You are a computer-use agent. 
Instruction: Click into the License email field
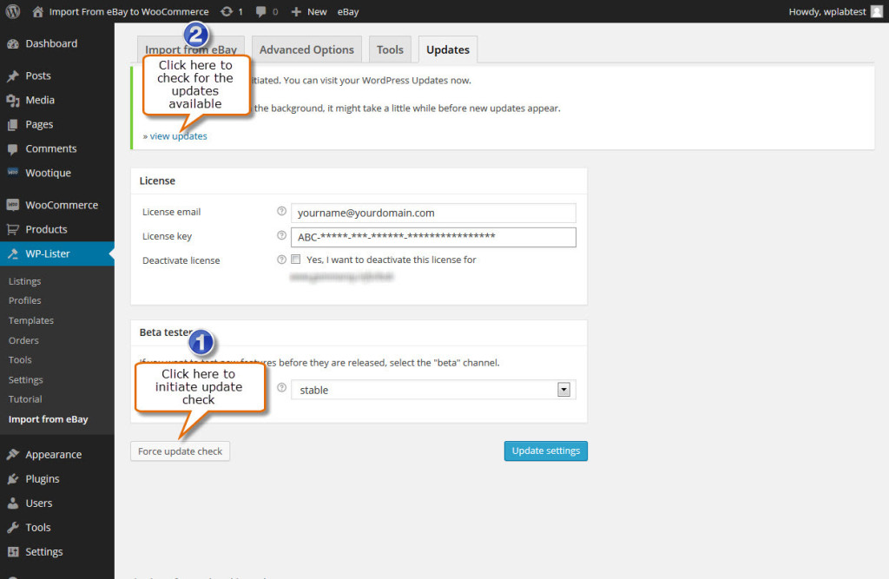433,213
